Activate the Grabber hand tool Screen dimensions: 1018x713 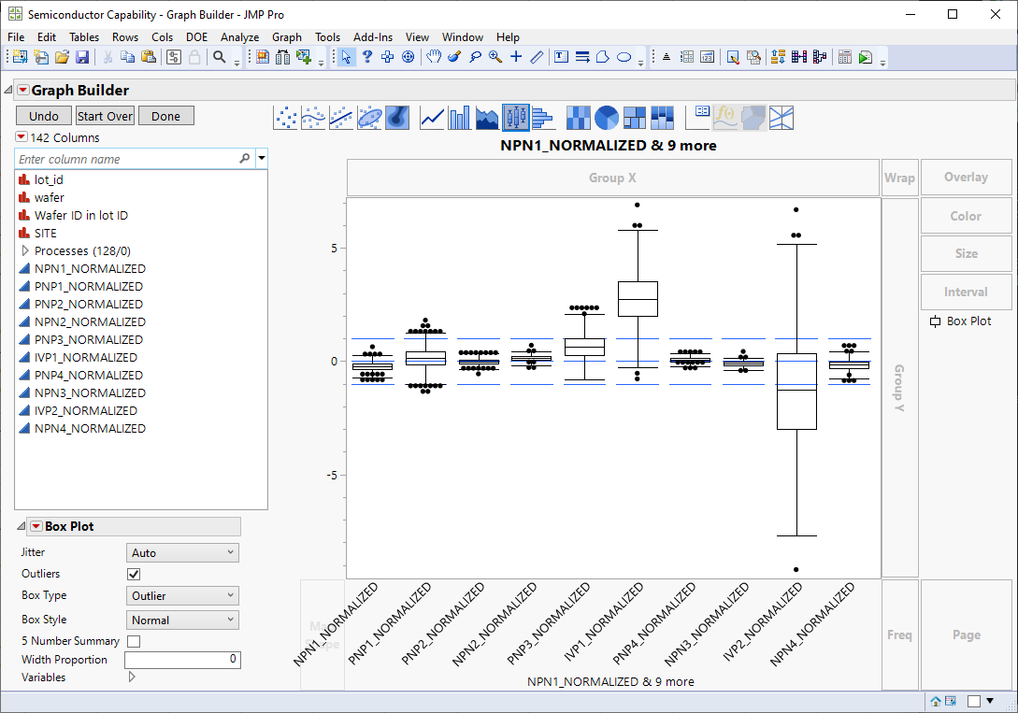coord(434,57)
